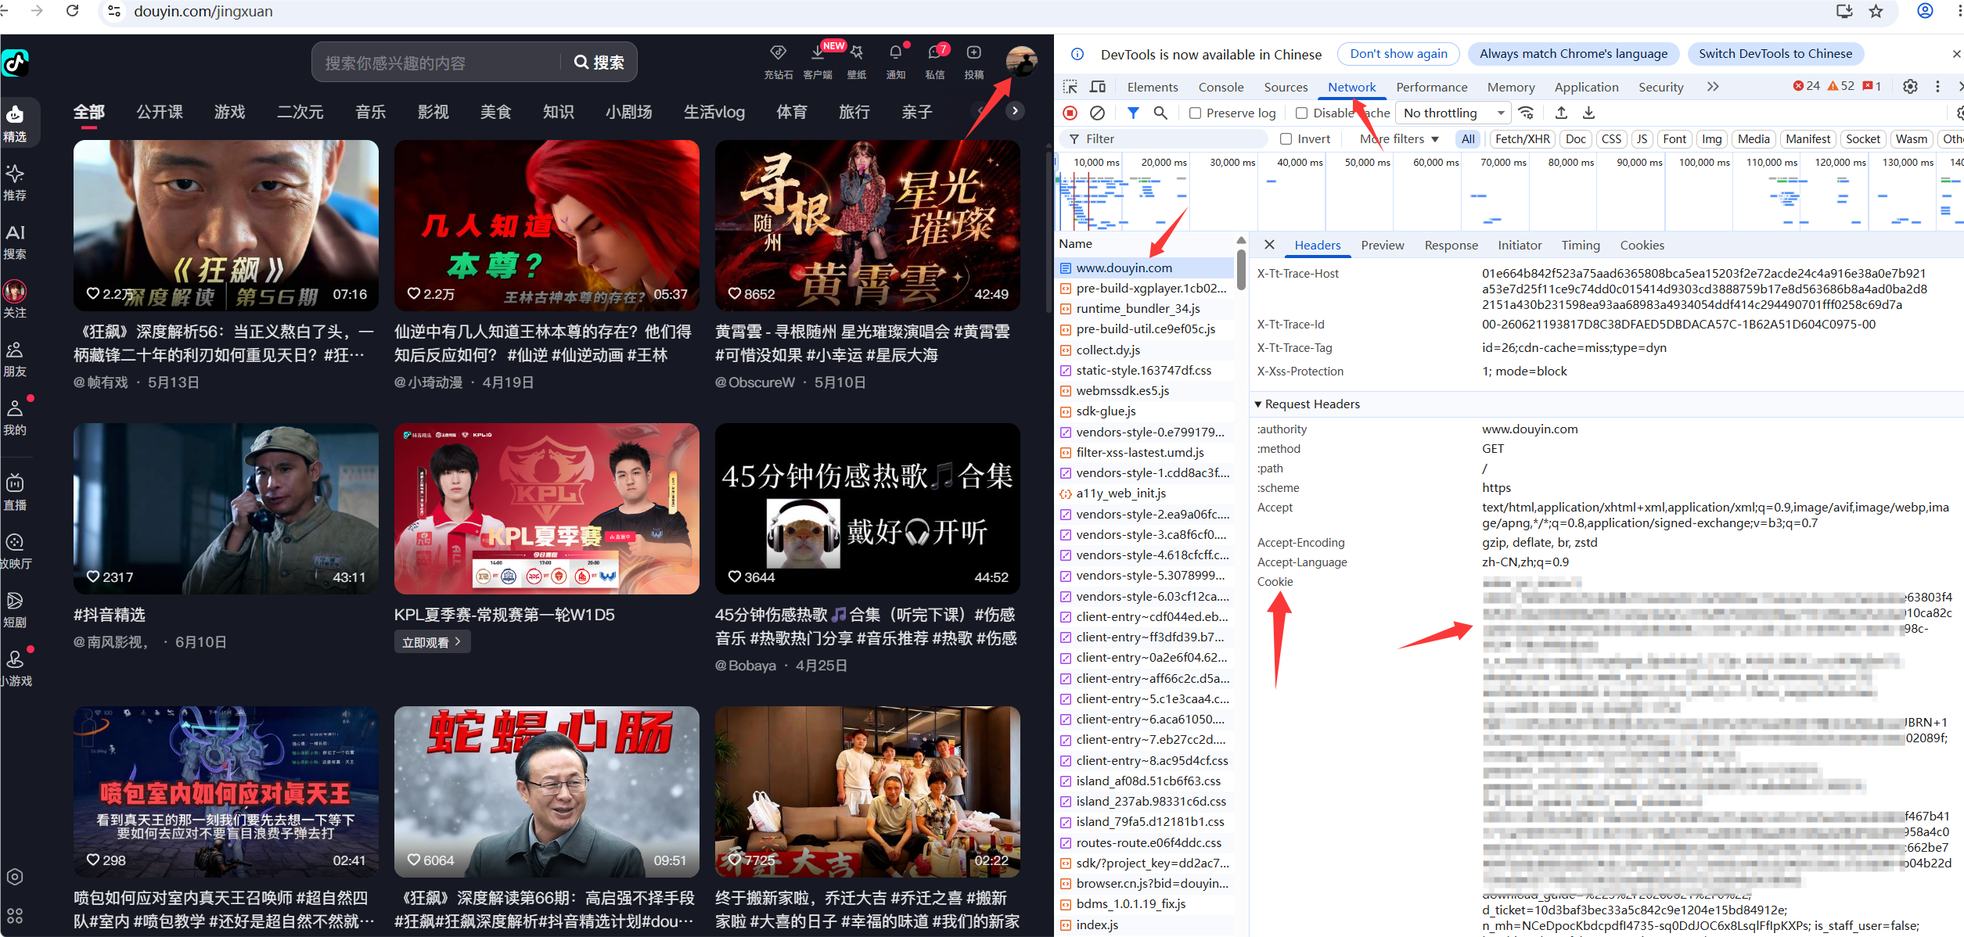Clear the network log

(x=1097, y=113)
